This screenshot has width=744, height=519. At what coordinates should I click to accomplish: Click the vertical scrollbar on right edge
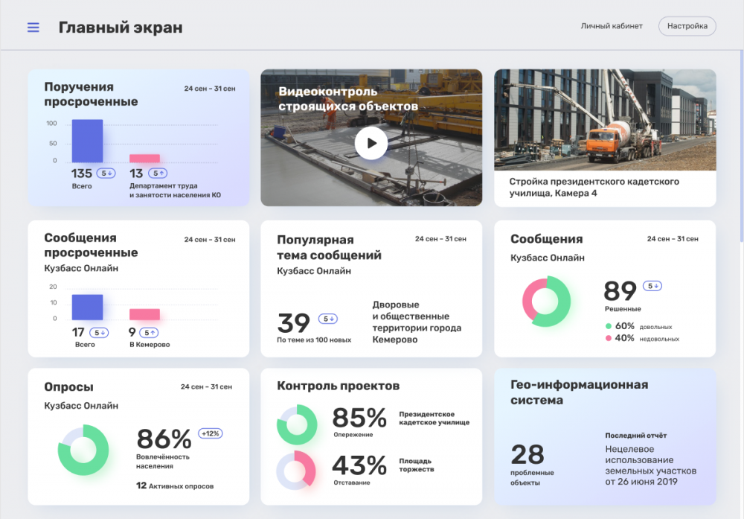[x=742, y=142]
